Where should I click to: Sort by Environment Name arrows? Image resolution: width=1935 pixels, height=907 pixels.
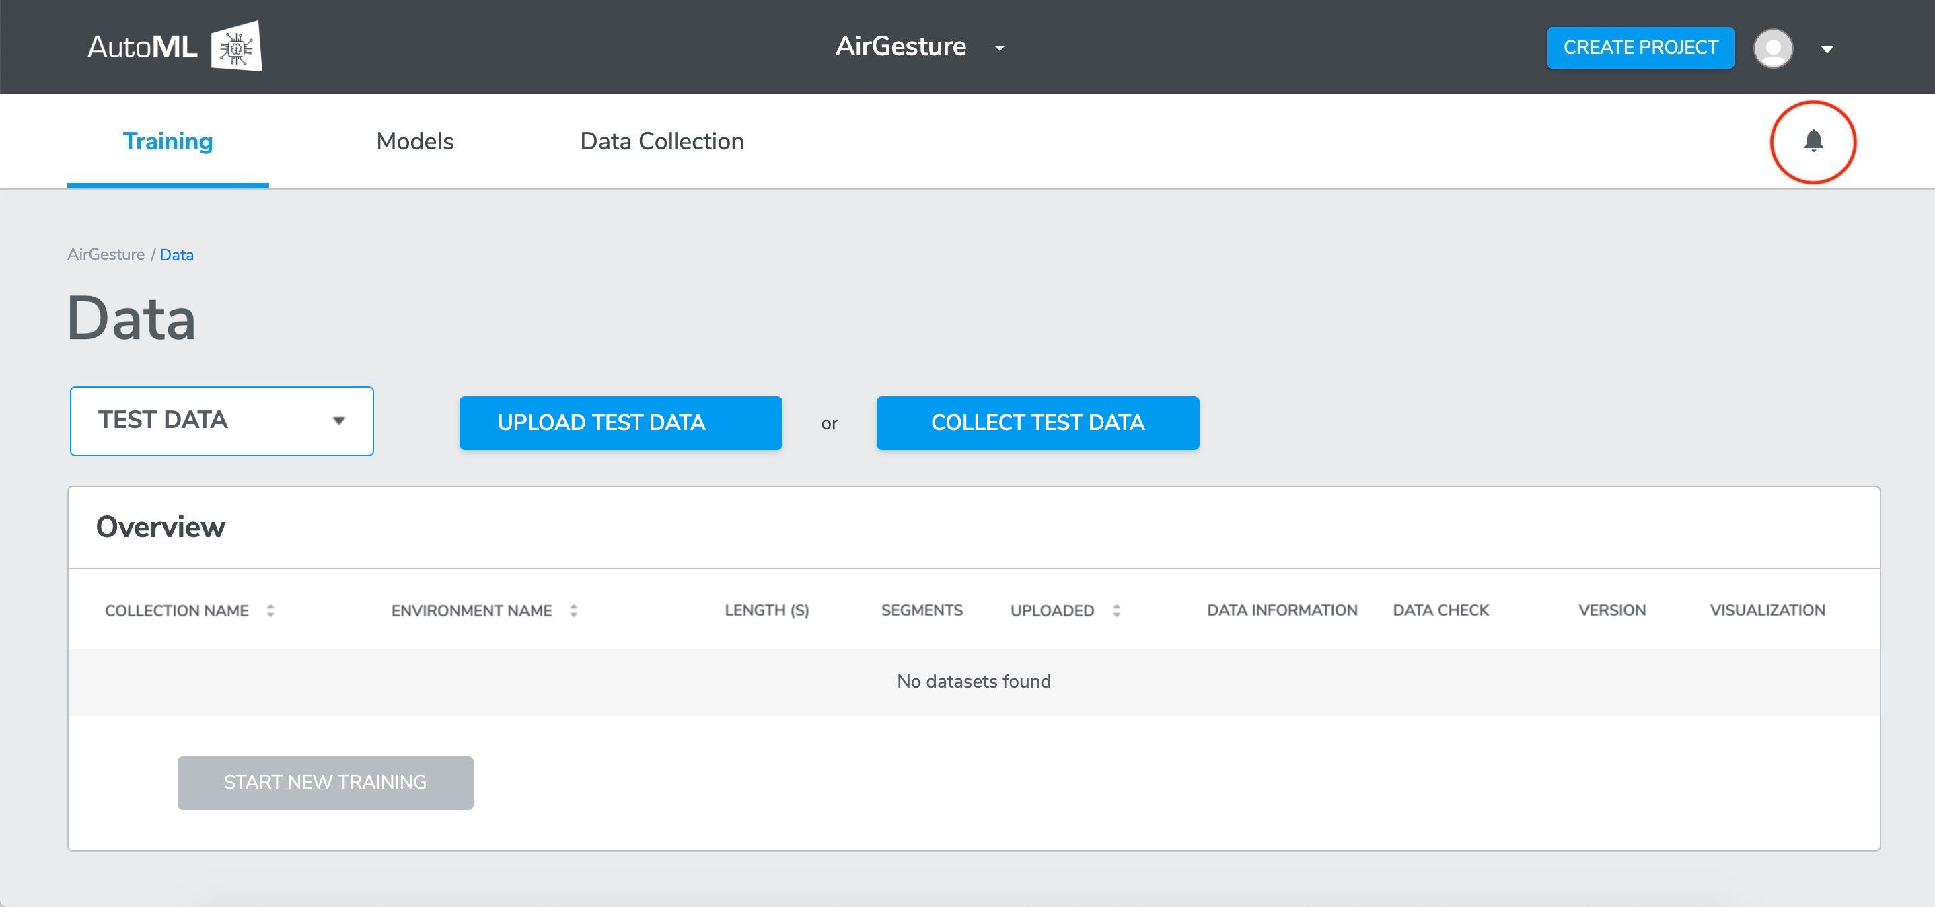[574, 611]
